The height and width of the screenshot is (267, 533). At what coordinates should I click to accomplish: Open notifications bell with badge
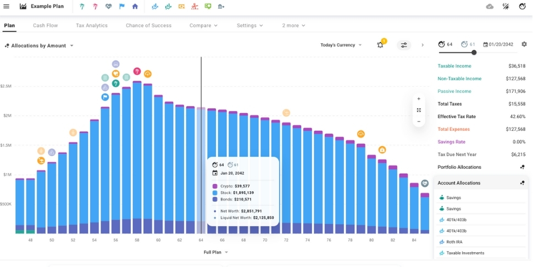tap(380, 45)
